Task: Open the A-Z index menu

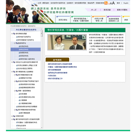Action: (93, 10)
